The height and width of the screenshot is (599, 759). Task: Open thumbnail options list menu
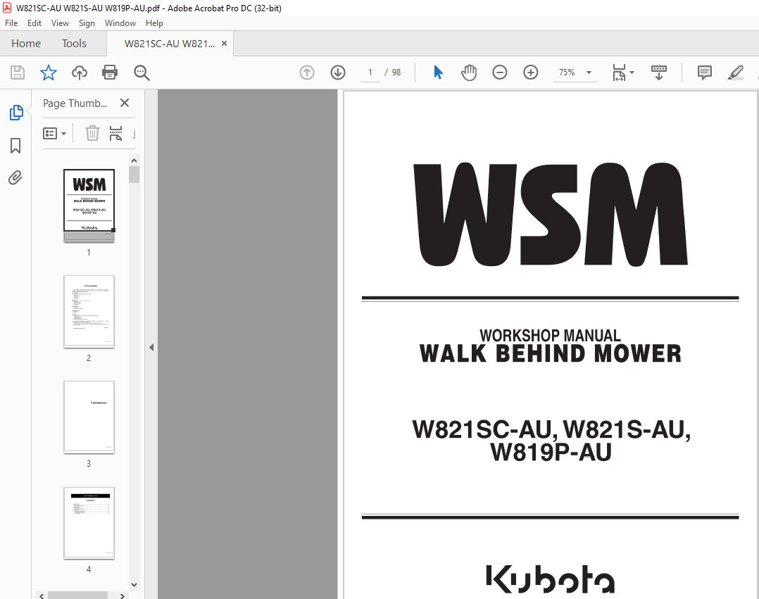point(54,133)
